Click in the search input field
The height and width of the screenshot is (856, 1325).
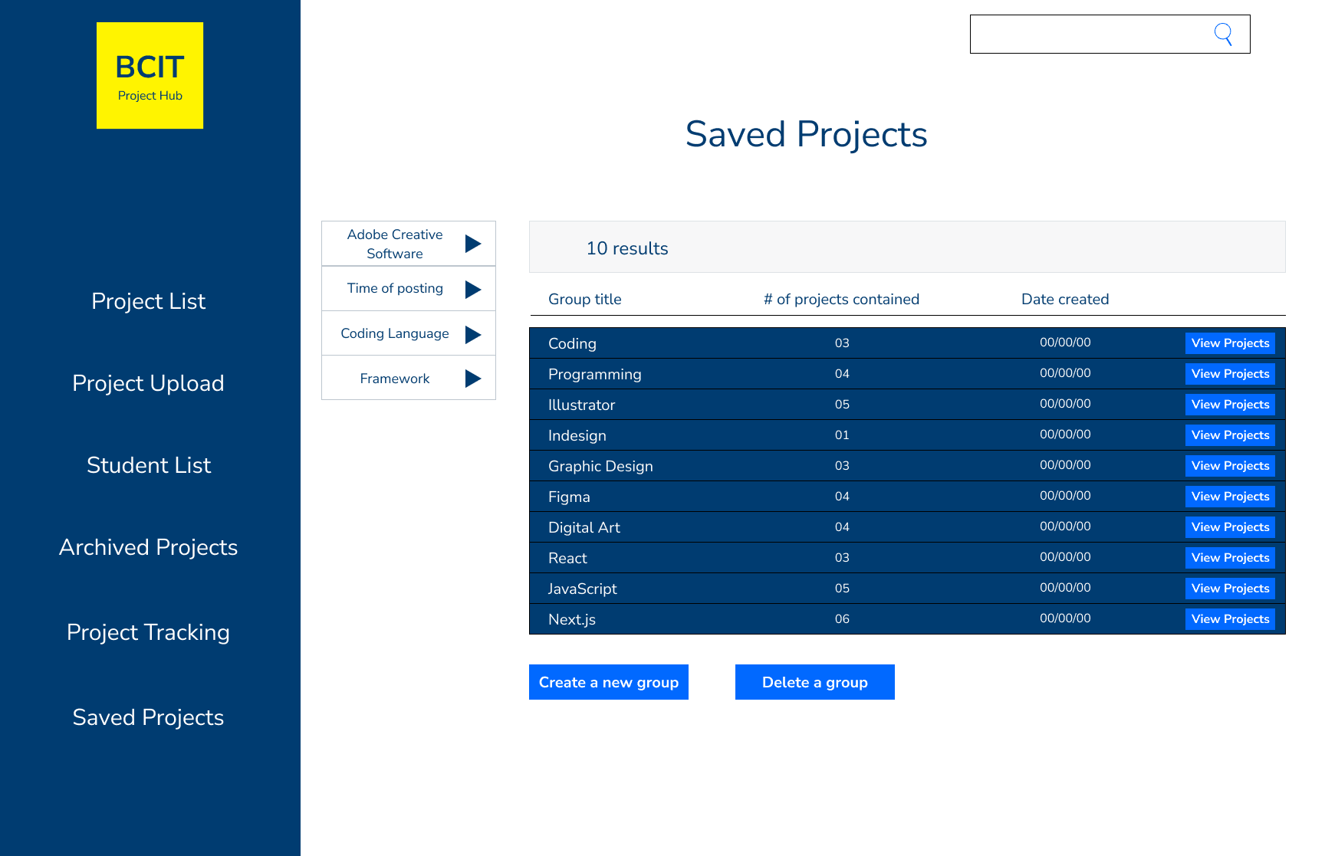[x=1089, y=34]
